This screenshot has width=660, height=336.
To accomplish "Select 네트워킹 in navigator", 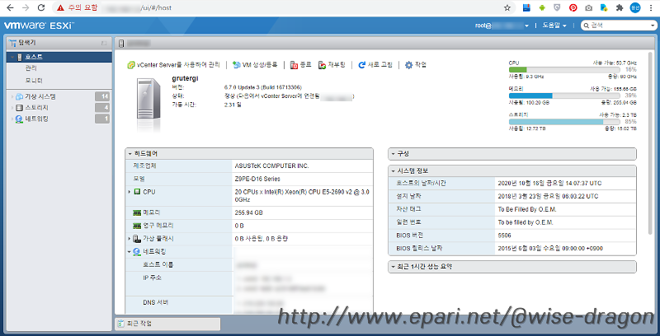I will point(36,119).
